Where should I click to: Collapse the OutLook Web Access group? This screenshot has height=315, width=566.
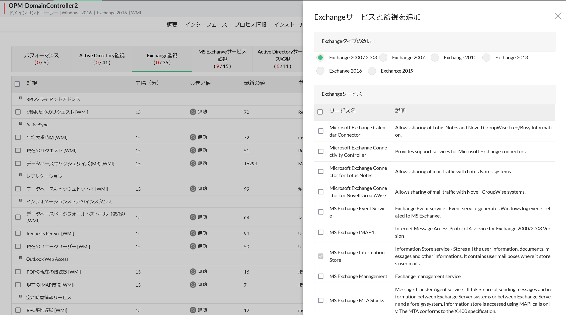(21, 258)
